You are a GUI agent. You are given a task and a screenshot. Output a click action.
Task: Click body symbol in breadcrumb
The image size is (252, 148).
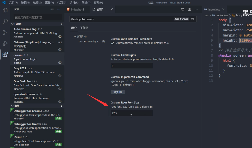point(239,15)
